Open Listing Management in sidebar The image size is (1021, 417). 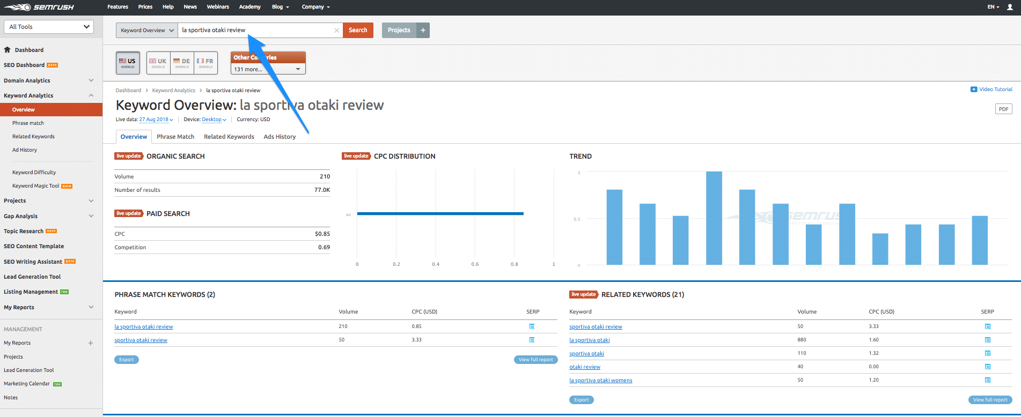(x=31, y=292)
